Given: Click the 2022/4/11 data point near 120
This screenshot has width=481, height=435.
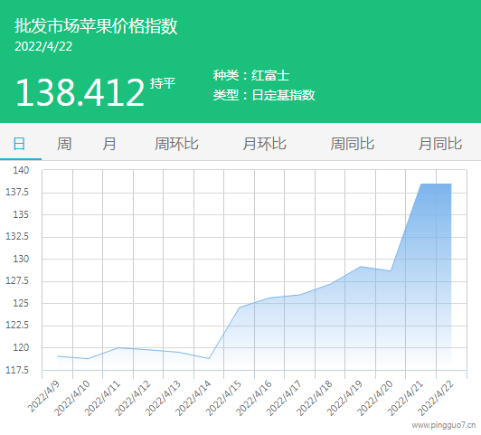Looking at the screenshot, I should (x=118, y=347).
